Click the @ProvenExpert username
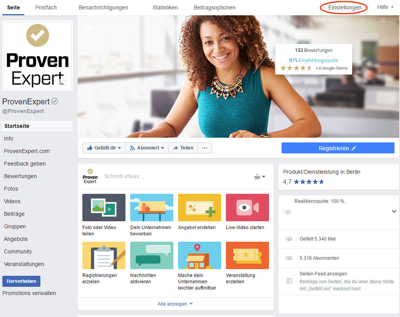This screenshot has width=400, height=317. pos(23,111)
